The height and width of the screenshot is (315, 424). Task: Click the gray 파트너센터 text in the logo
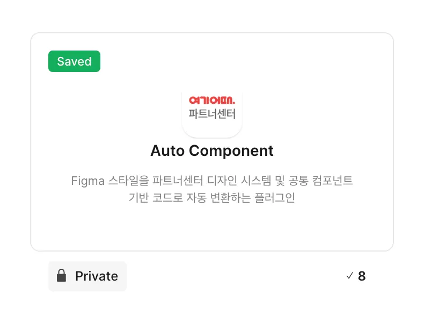(212, 114)
